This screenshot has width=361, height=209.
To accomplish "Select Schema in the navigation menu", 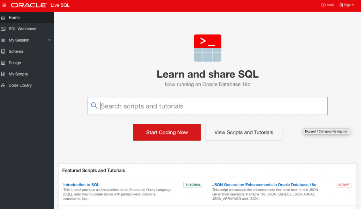I will click(16, 51).
